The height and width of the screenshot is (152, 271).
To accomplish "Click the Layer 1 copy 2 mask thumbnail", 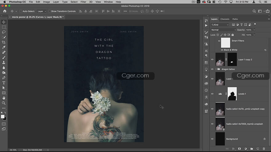I will [x=232, y=60].
